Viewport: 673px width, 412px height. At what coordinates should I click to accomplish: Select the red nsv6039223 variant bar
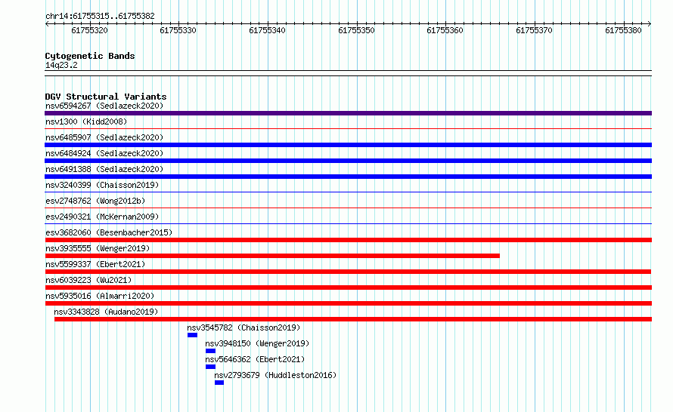click(x=348, y=287)
